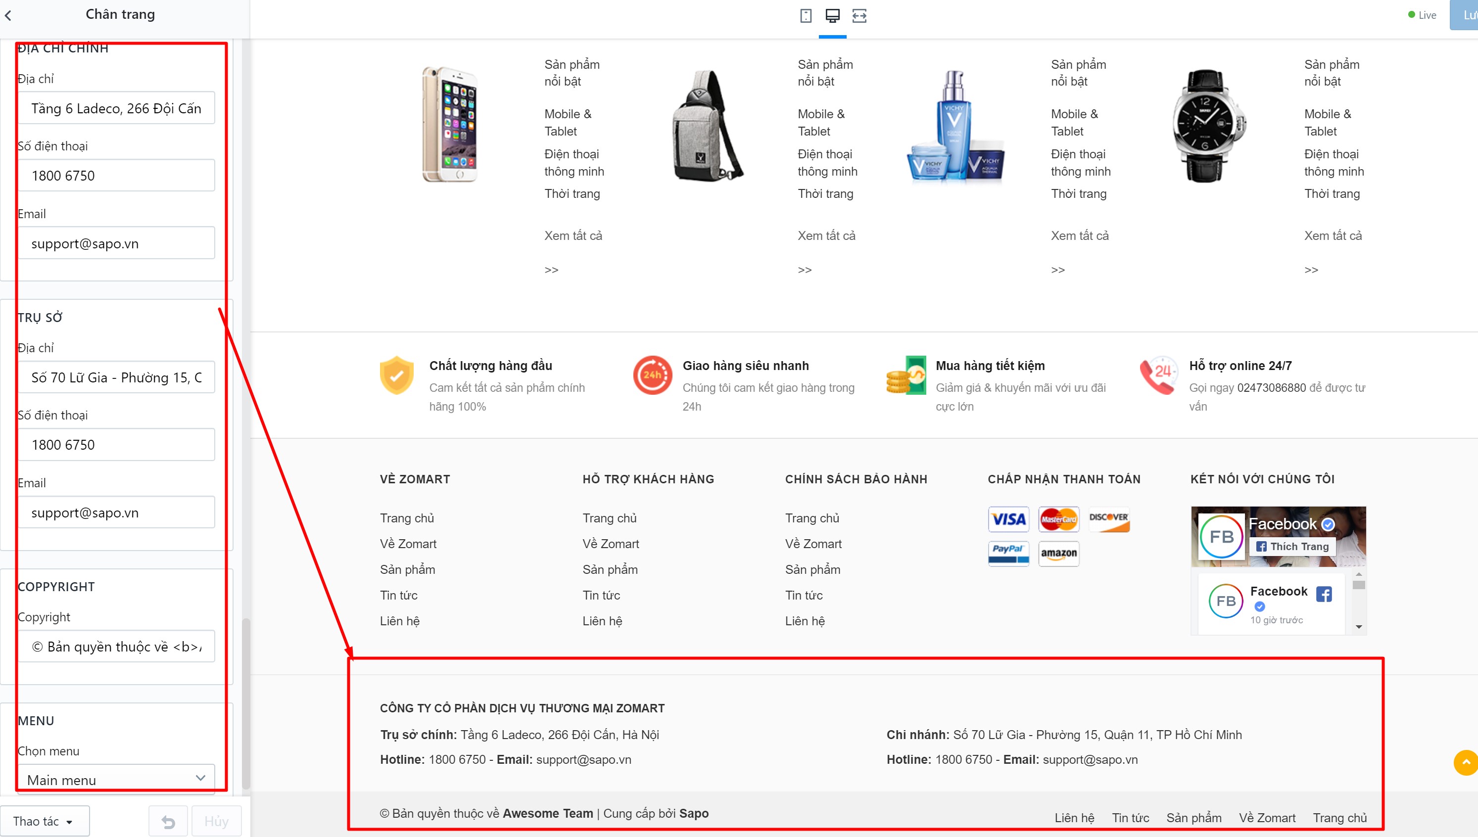The height and width of the screenshot is (837, 1478).
Task: Click the left panel scrollbar
Action: (246, 703)
